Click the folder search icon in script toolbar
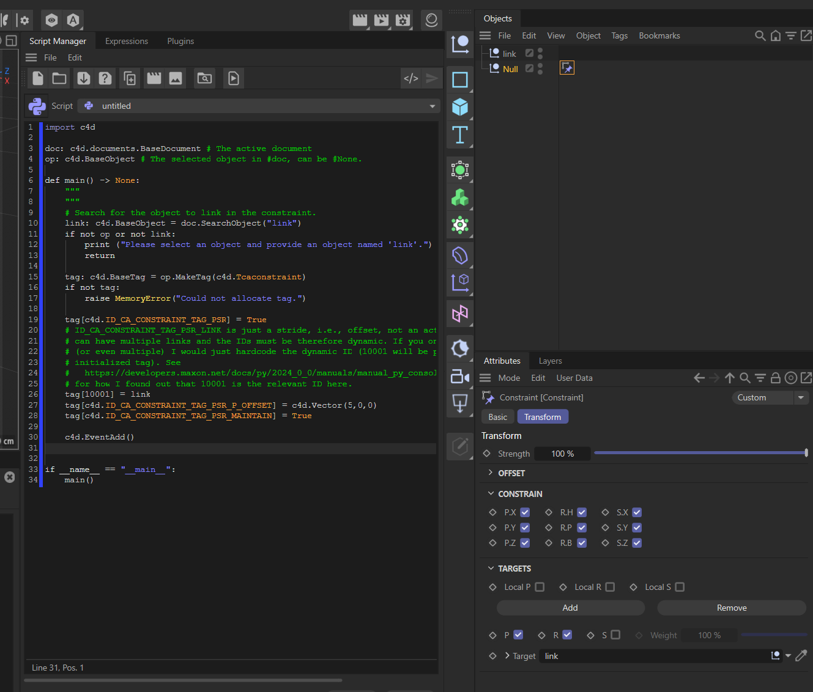This screenshot has height=692, width=813. pyautogui.click(x=204, y=78)
